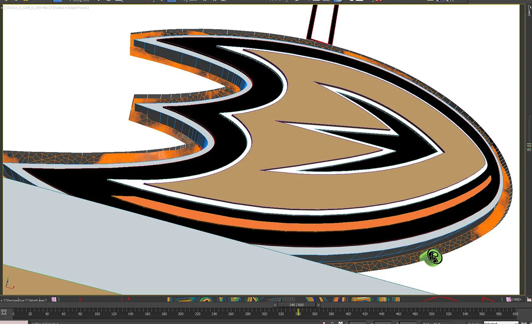Step to previous frame with time slider left arrow
The width and height of the screenshot is (532, 324).
275,305
